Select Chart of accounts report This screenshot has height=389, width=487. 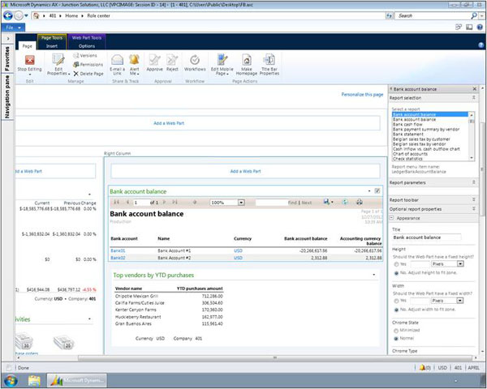pos(410,154)
